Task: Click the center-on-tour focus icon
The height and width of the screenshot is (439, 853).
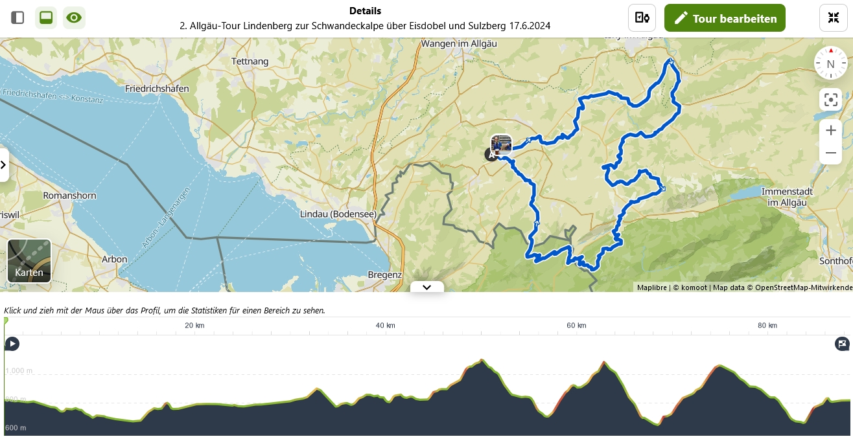Action: click(830, 100)
